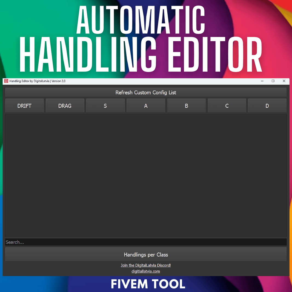292x292 pixels.
Task: Minimize the Handling Editor window
Action: pos(262,81)
